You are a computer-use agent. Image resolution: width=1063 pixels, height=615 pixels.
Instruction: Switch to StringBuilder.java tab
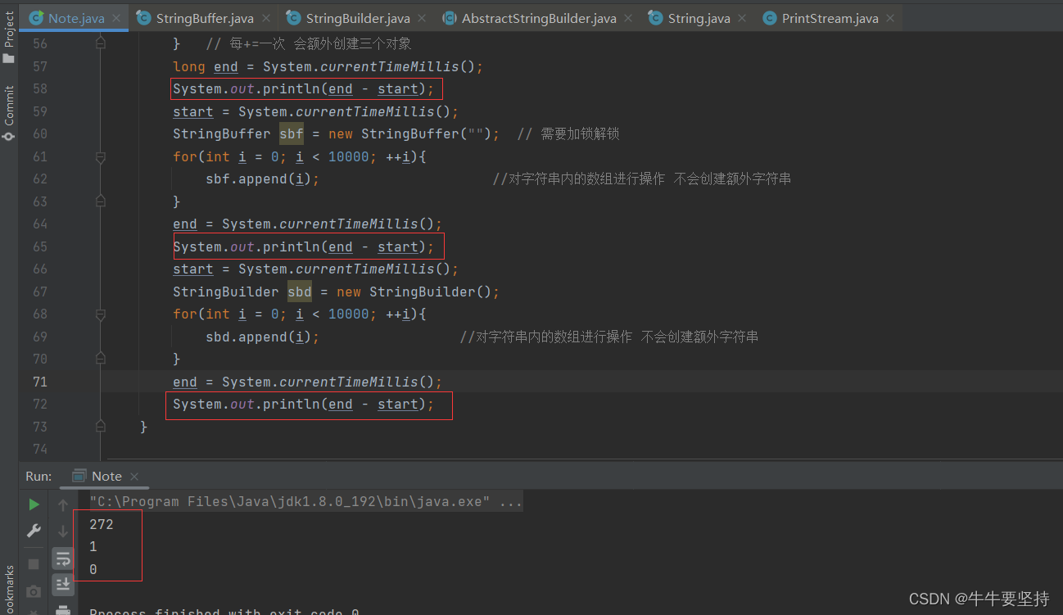coord(358,18)
